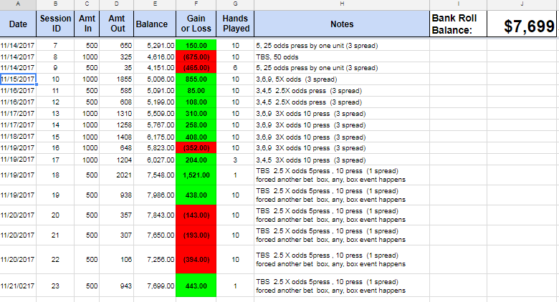This screenshot has height=302, width=559.
Task: Select column F header letter
Action: 196,4
